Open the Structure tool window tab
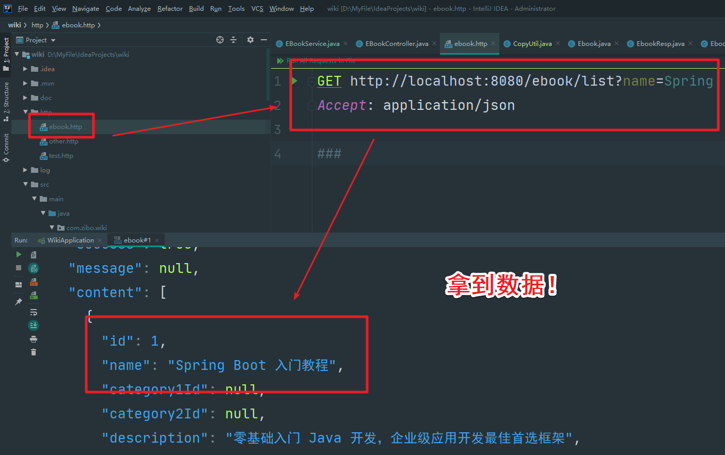 6,101
